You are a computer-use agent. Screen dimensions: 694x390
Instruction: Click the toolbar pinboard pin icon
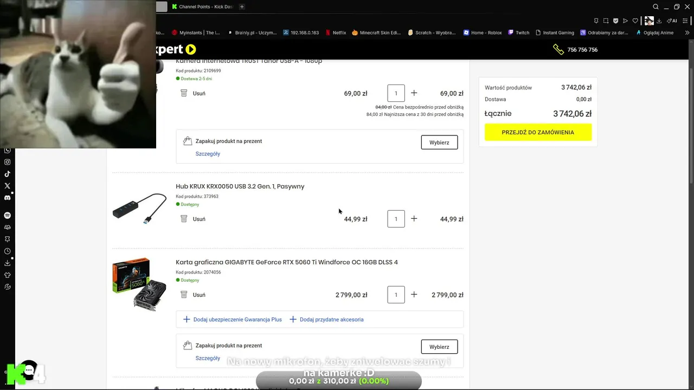pyautogui.click(x=596, y=21)
